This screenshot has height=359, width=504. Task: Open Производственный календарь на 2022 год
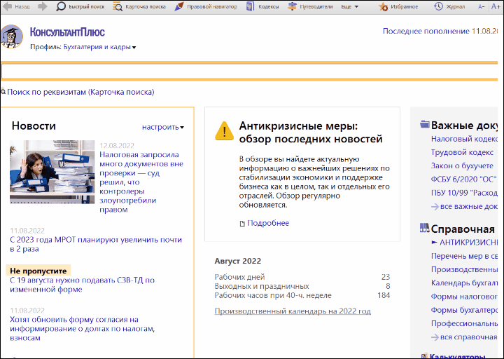(293, 311)
